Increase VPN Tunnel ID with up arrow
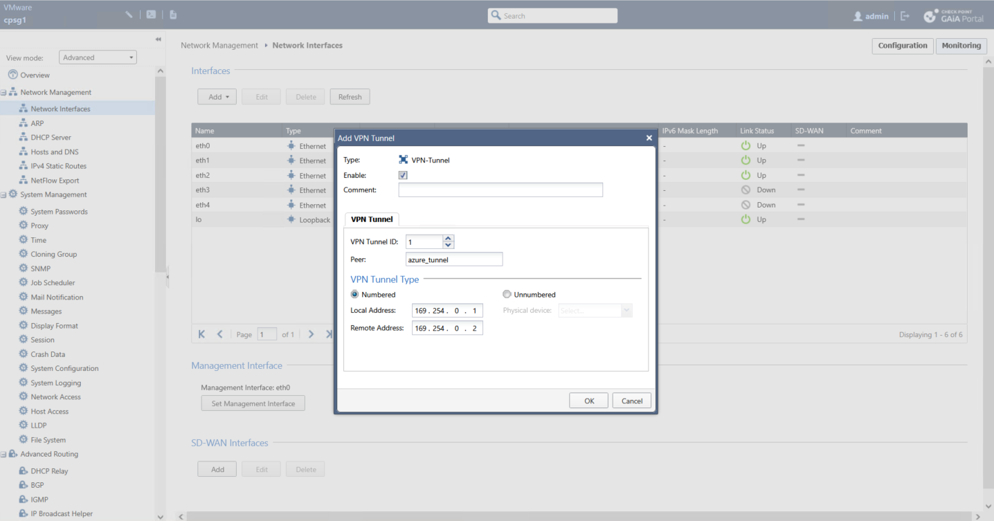 pos(448,238)
